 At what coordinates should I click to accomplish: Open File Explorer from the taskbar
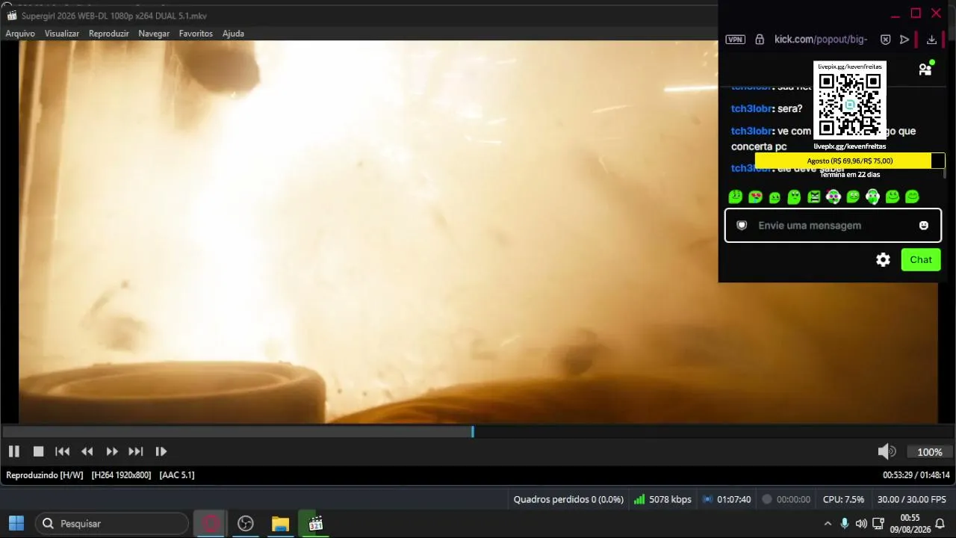[x=280, y=524]
